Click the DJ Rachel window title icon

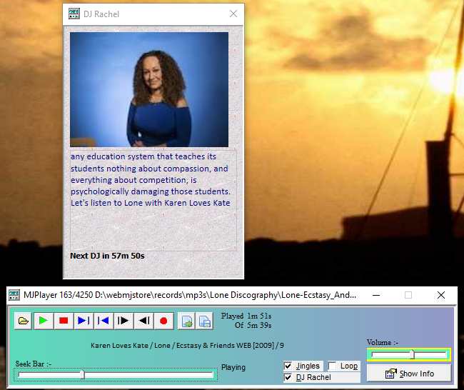coord(74,14)
